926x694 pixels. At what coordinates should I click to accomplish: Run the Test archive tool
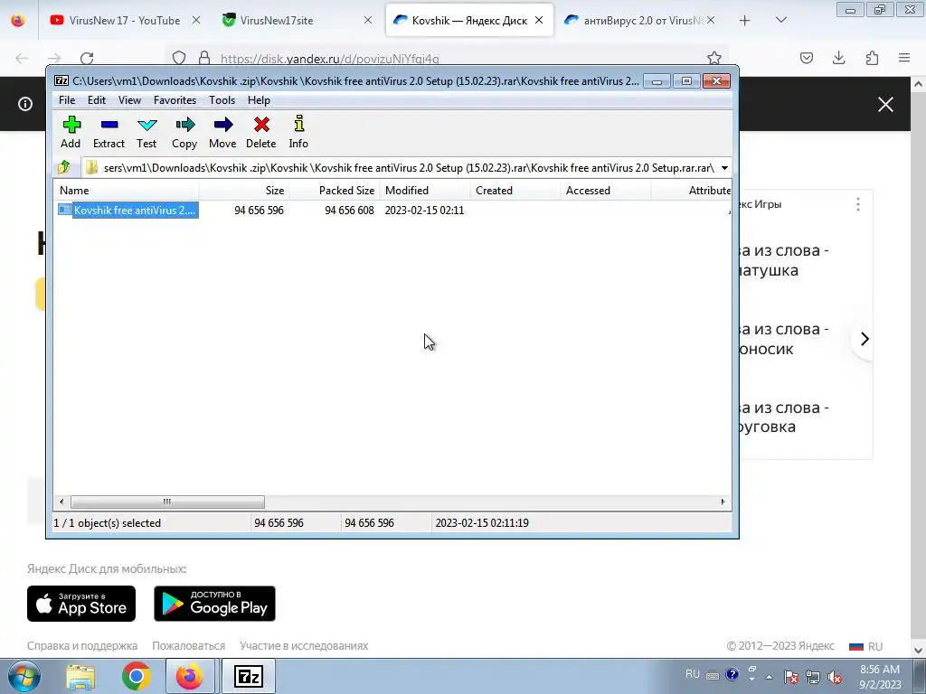coord(146,133)
